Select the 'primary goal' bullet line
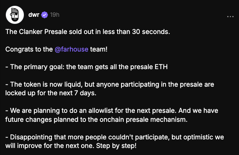The height and width of the screenshot is (155, 239). point(86,67)
